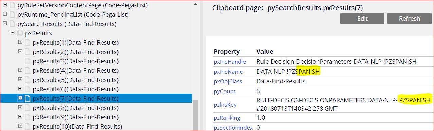Expand pxResults(5) node
The width and height of the screenshot is (434, 131).
(x=20, y=79)
